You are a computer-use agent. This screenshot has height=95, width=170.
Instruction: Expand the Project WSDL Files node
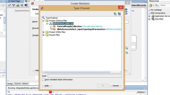point(44,32)
